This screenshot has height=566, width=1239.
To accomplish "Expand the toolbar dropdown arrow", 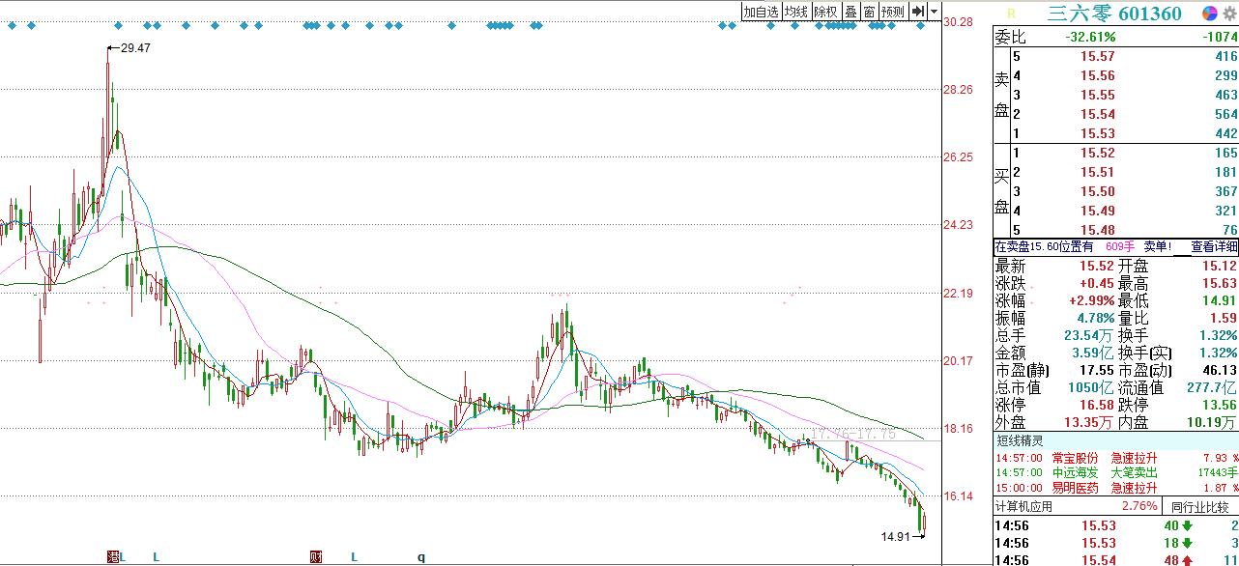I will click(934, 12).
